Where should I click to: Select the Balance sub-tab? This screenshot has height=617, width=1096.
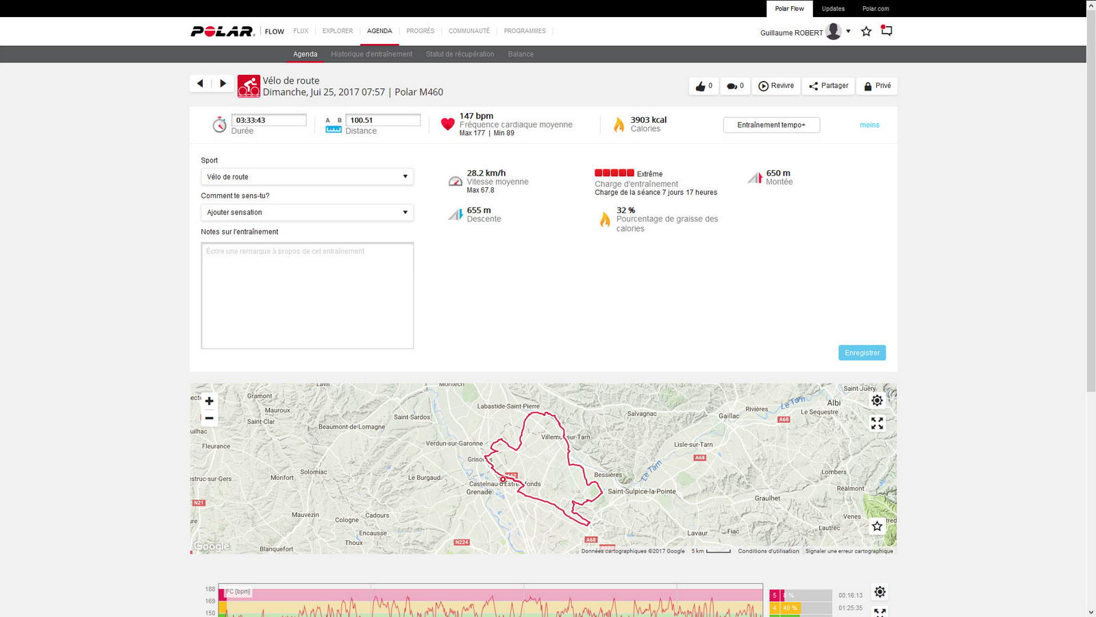point(521,54)
